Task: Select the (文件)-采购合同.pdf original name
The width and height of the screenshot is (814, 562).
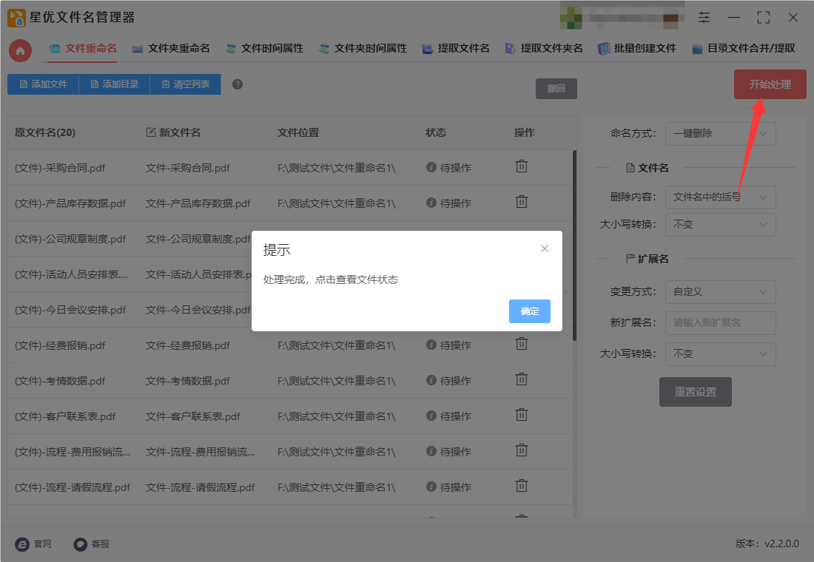Action: [60, 168]
